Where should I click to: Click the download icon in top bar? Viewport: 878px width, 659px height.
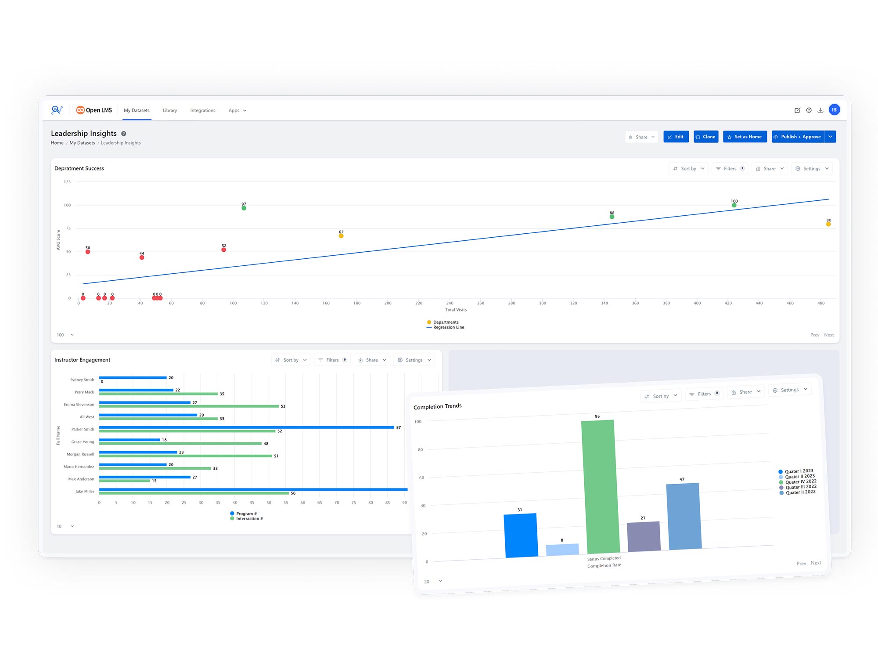[820, 110]
